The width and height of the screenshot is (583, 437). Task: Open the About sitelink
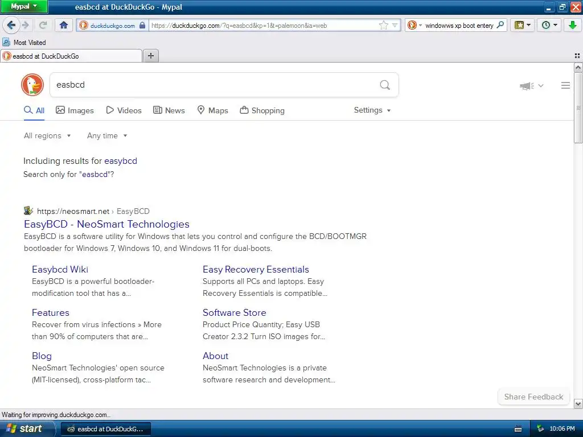coord(215,356)
